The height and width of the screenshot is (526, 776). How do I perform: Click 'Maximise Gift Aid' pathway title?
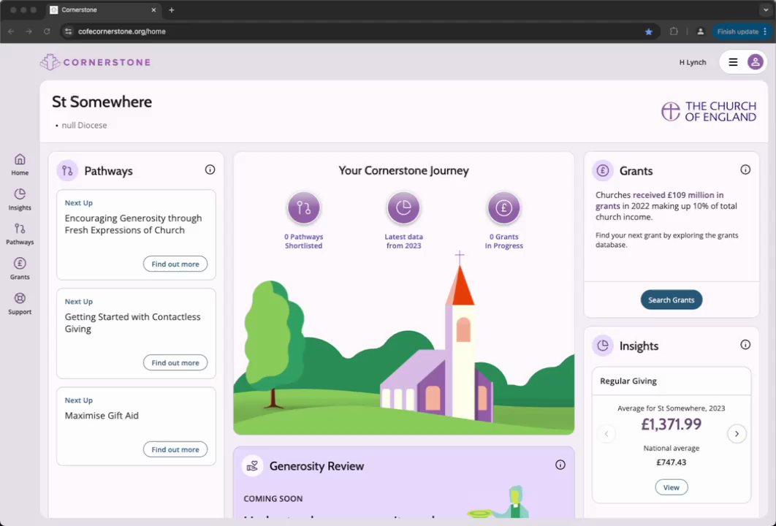click(x=102, y=416)
